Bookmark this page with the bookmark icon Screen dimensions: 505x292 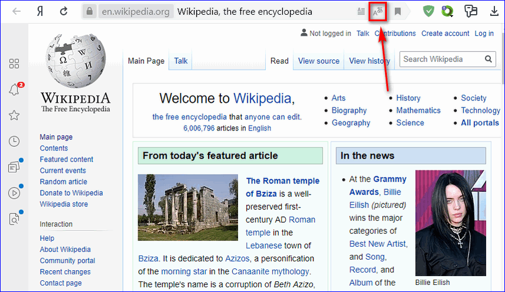click(x=398, y=11)
